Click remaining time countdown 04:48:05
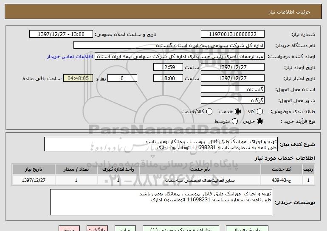This screenshot has width=327, height=231. pyautogui.click(x=78, y=78)
